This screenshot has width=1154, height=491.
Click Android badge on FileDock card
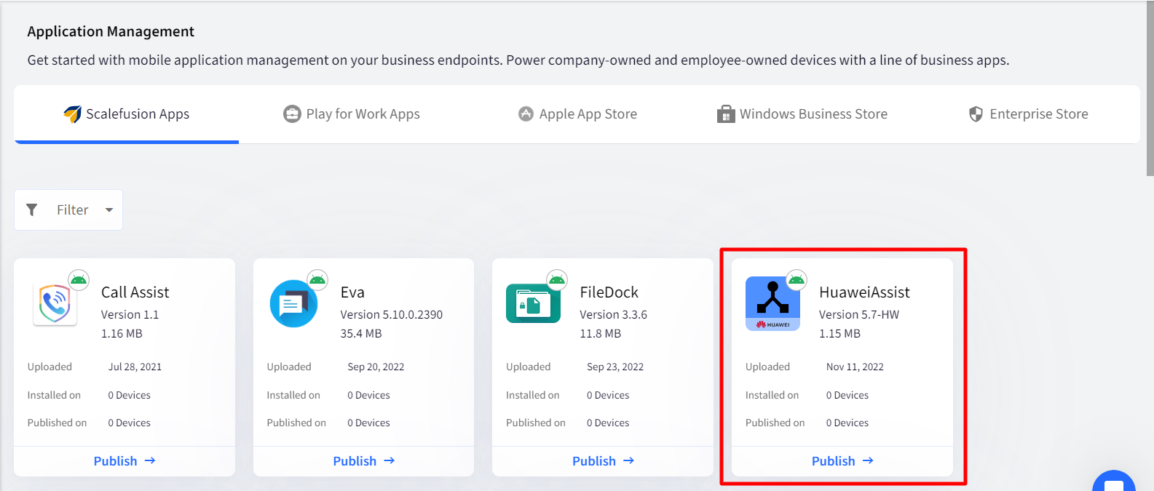[557, 279]
